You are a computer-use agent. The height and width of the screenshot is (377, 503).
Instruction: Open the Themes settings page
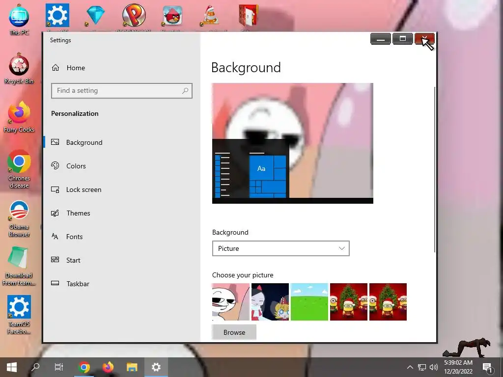[122, 213]
